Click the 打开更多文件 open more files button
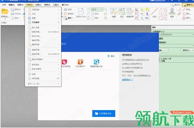Image resolution: width=194 pixels, height=128 pixels. 104,113
